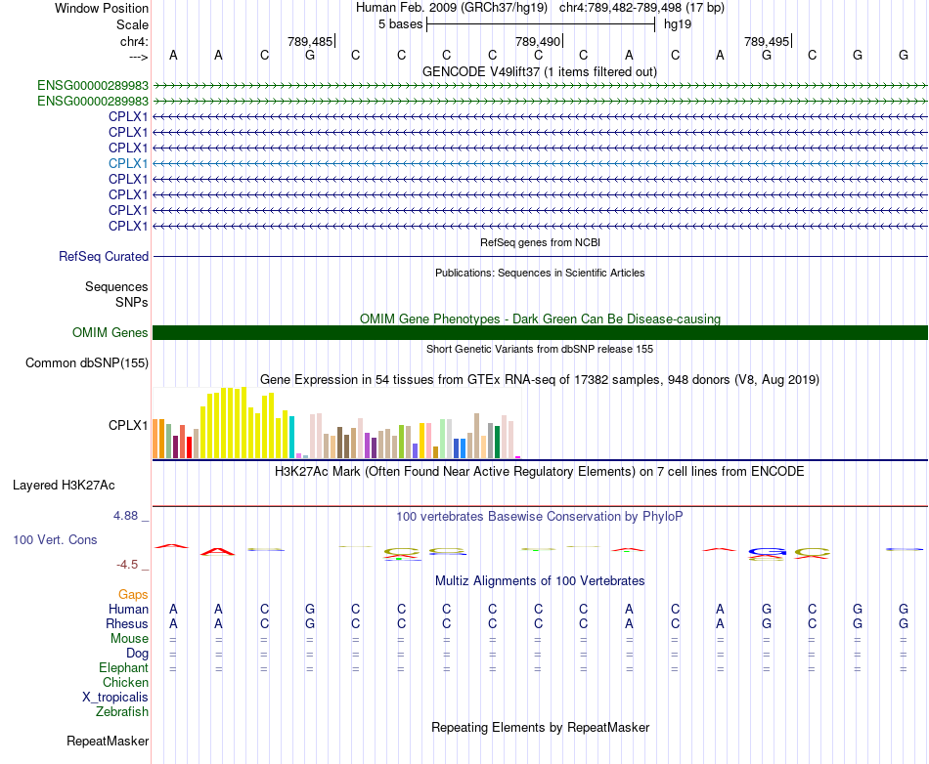Select the Zebrafish species label
Image resolution: width=929 pixels, height=764 pixels.
pyautogui.click(x=122, y=711)
